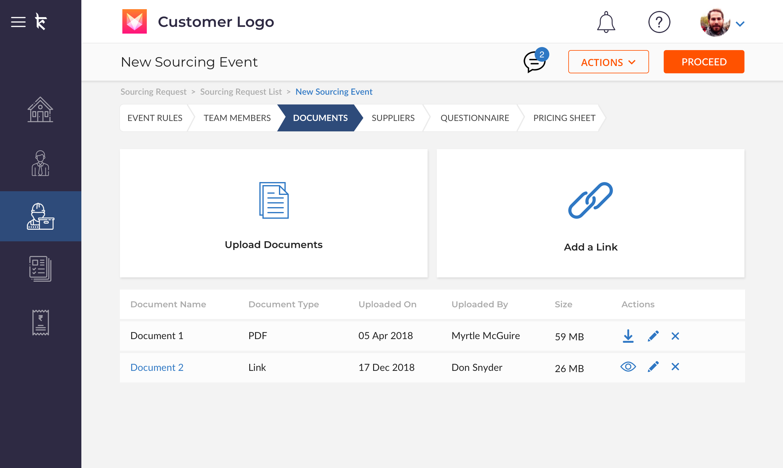Click the user avatar photo
Screen dimensions: 783x468
[715, 22]
